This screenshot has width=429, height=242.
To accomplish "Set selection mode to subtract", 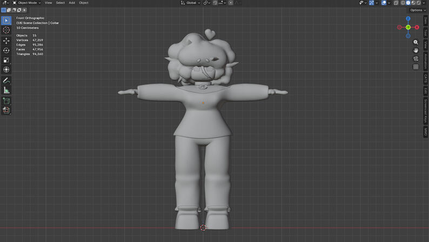I will click(14, 10).
